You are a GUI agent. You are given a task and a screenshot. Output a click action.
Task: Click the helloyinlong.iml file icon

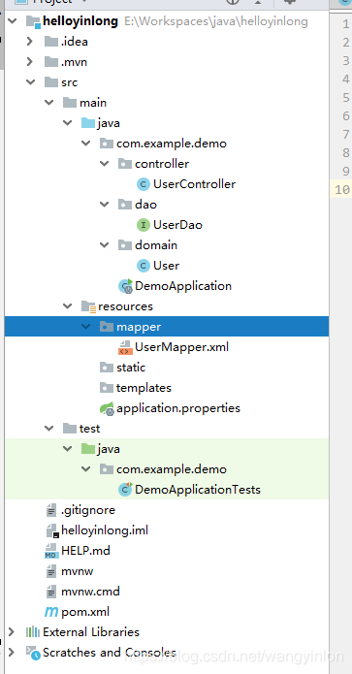[x=51, y=530]
